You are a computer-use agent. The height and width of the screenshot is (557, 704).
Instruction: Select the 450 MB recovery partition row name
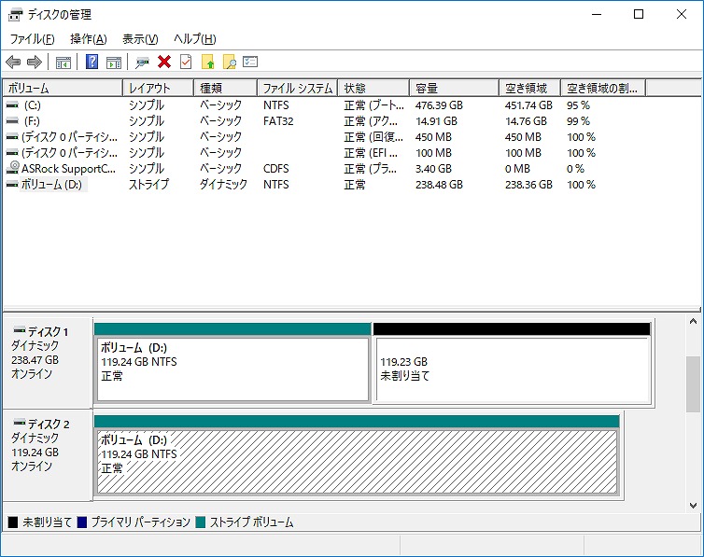click(x=70, y=137)
